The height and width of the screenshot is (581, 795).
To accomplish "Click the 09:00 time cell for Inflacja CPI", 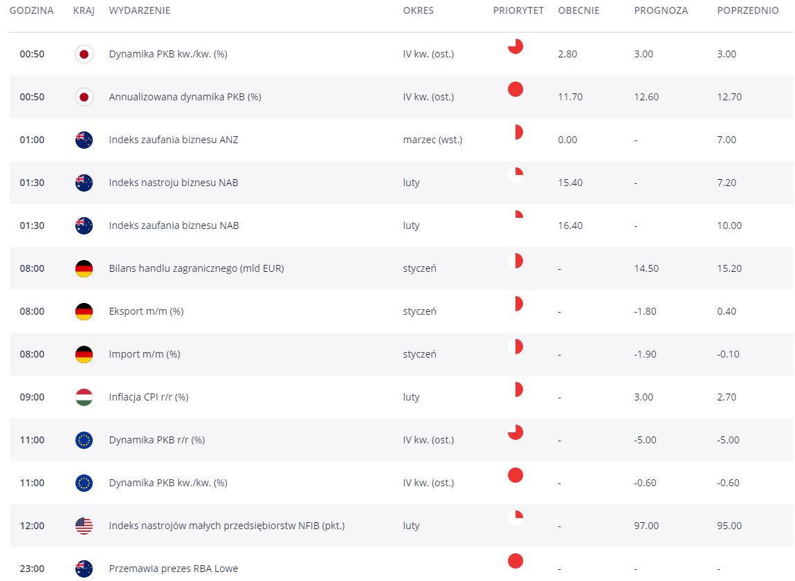I will coord(32,397).
